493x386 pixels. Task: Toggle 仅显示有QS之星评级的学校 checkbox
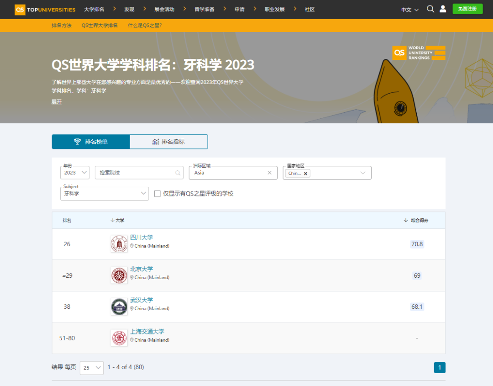pyautogui.click(x=157, y=194)
